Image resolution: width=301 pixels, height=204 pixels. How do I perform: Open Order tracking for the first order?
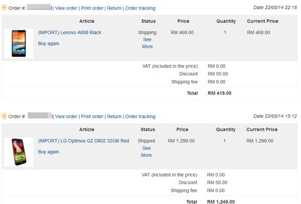tap(140, 8)
